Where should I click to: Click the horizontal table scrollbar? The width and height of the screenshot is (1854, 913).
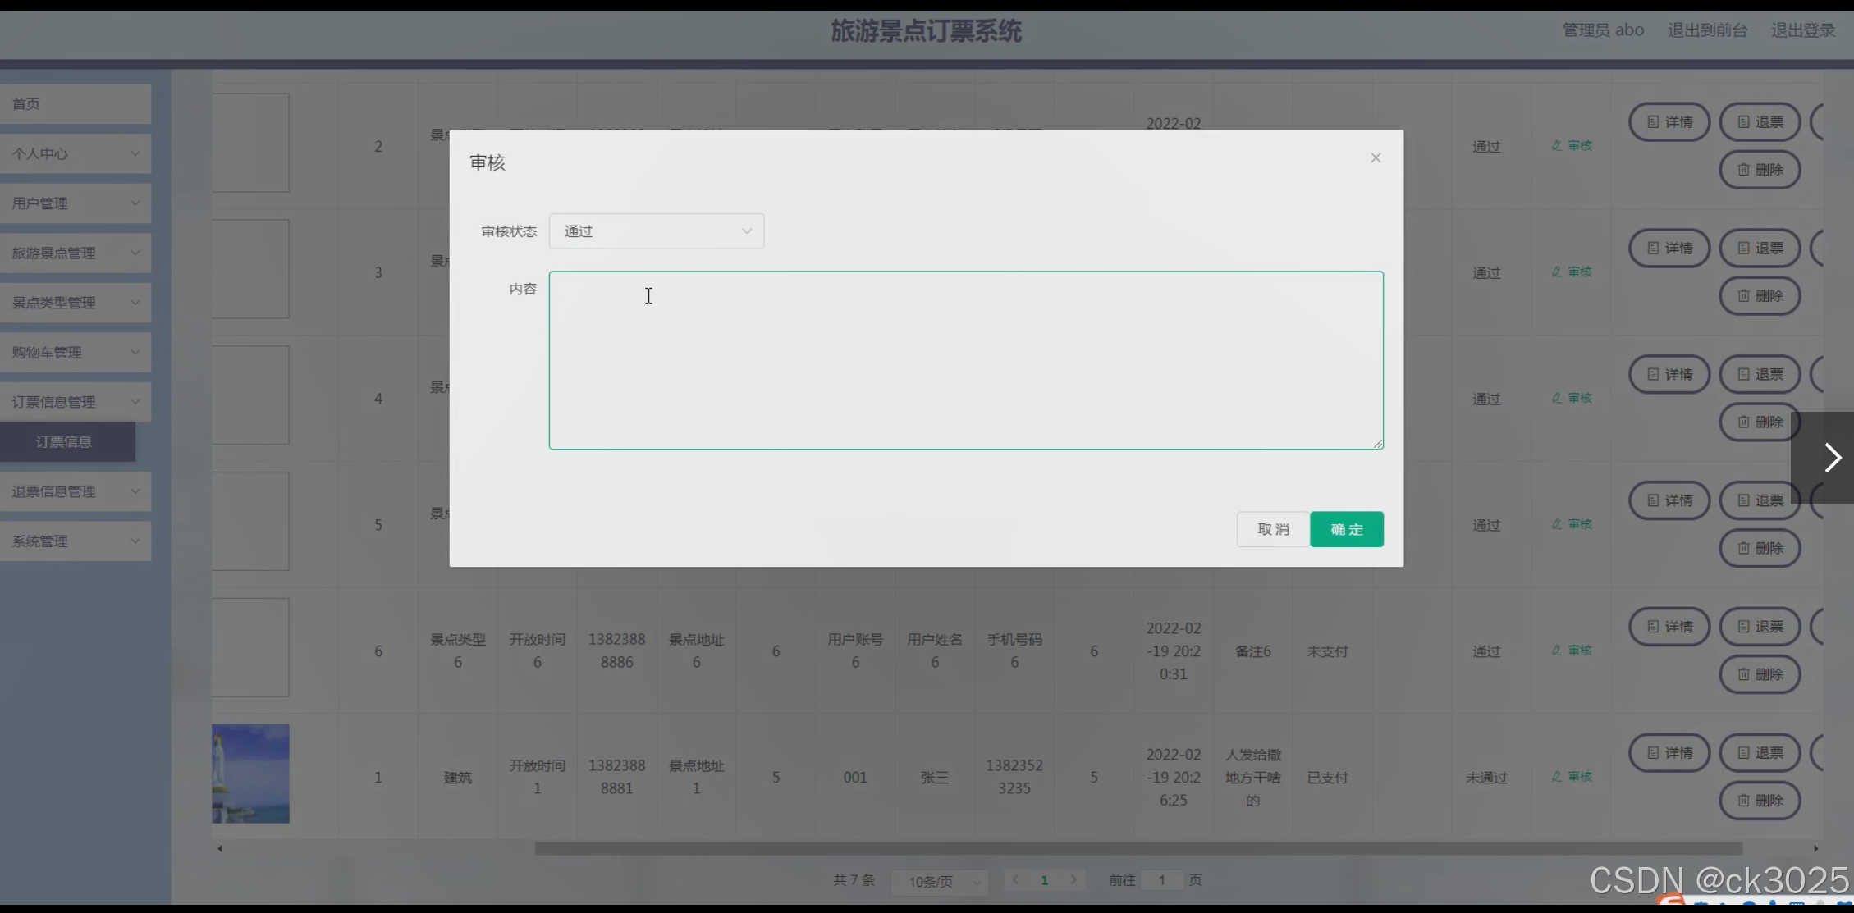(1138, 848)
